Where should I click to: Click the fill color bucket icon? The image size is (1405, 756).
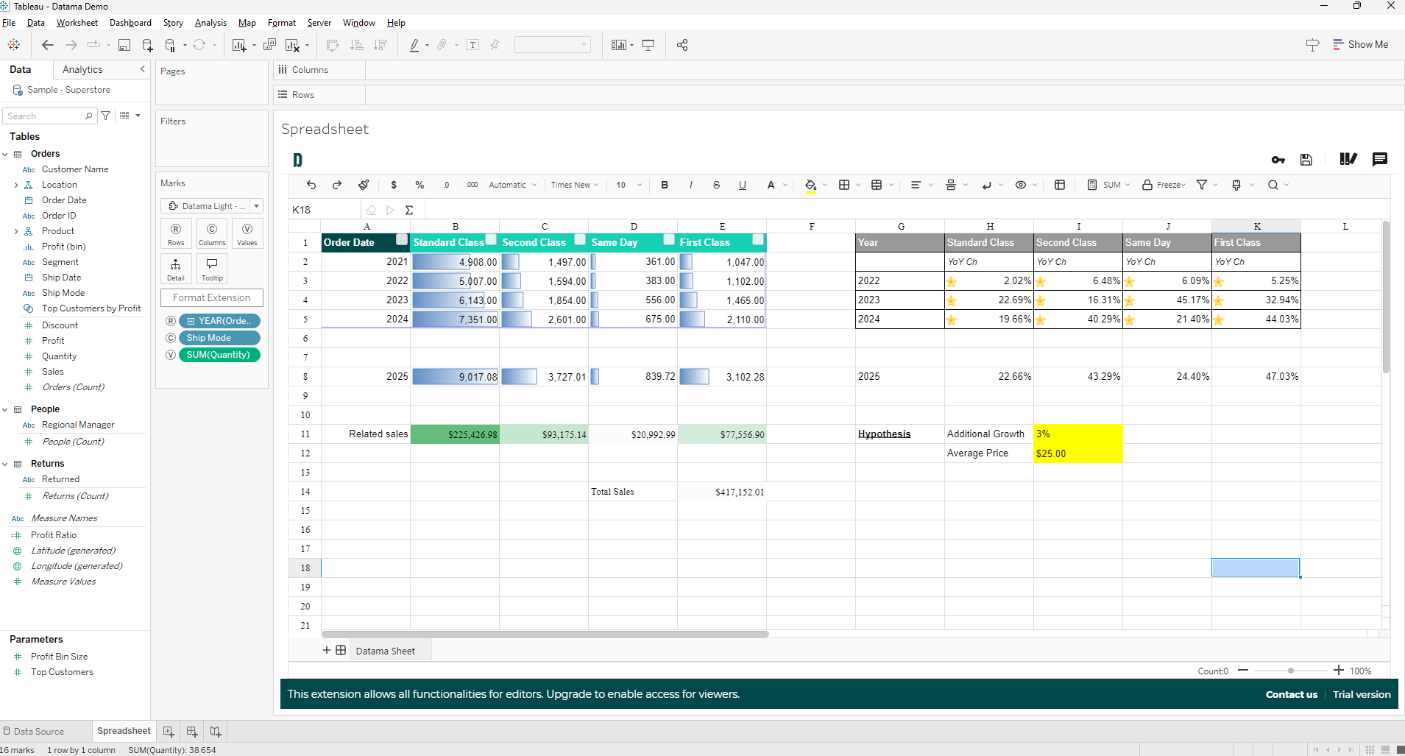pos(810,186)
